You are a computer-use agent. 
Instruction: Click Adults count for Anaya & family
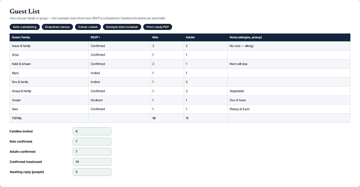pyautogui.click(x=206, y=91)
